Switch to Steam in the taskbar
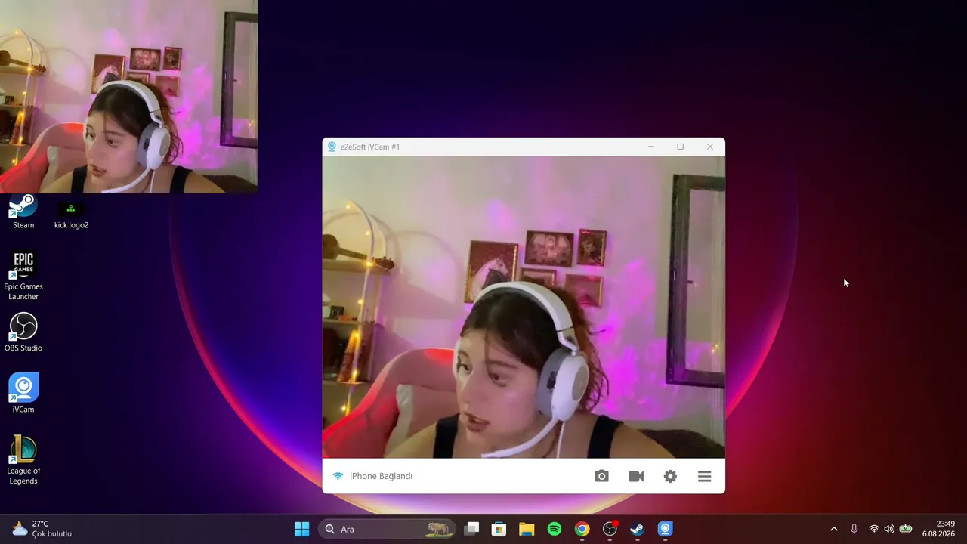The height and width of the screenshot is (544, 967). [637, 529]
